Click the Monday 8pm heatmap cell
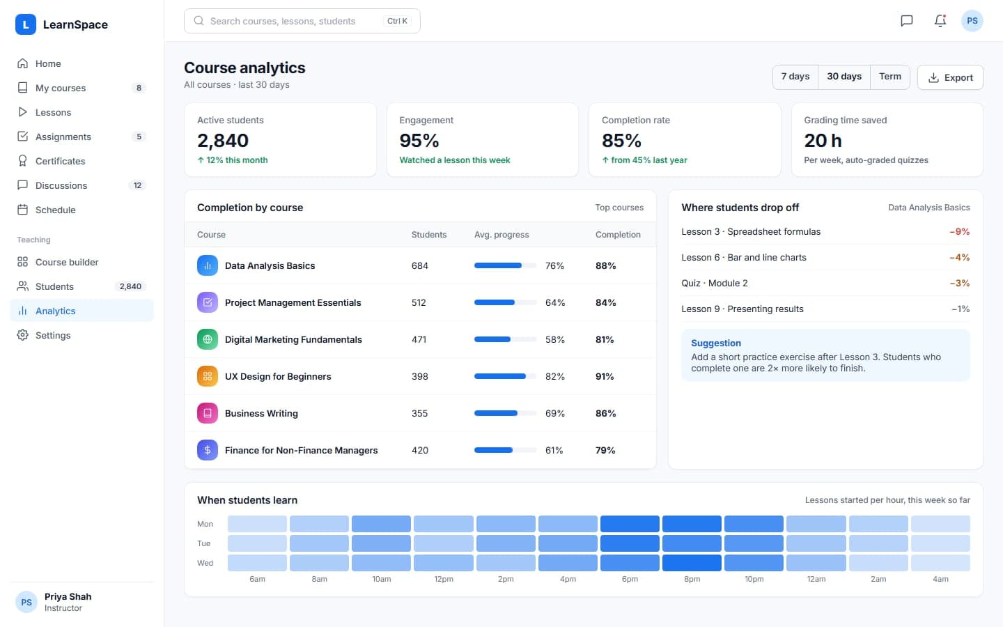The image size is (1003, 627). (x=692, y=524)
